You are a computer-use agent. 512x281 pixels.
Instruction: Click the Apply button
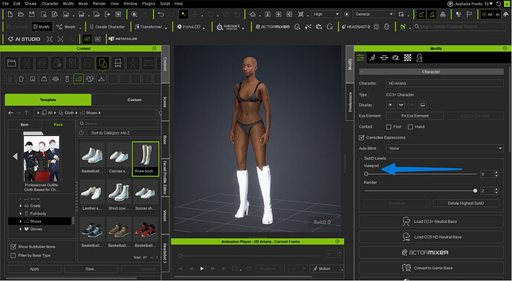click(x=35, y=269)
